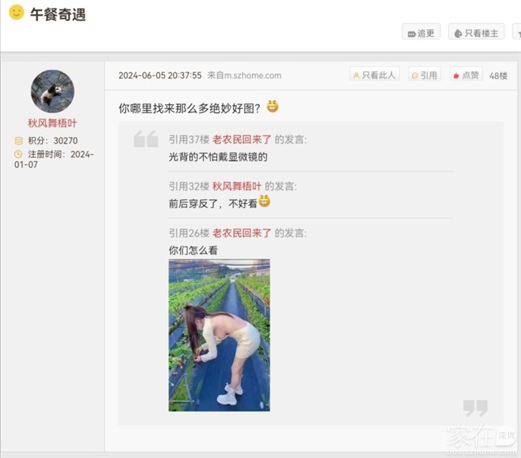Click the grinning emoji after 不好看
Screen dimensions: 521x458
click(x=264, y=201)
